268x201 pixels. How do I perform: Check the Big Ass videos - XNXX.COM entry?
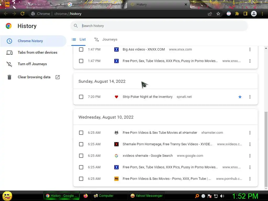pyautogui.click(x=81, y=49)
